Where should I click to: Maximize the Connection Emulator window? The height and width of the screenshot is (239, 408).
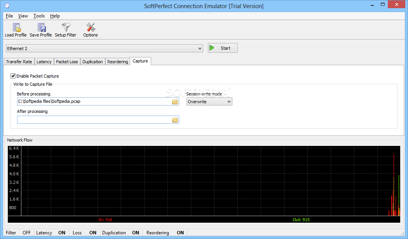(x=382, y=4)
